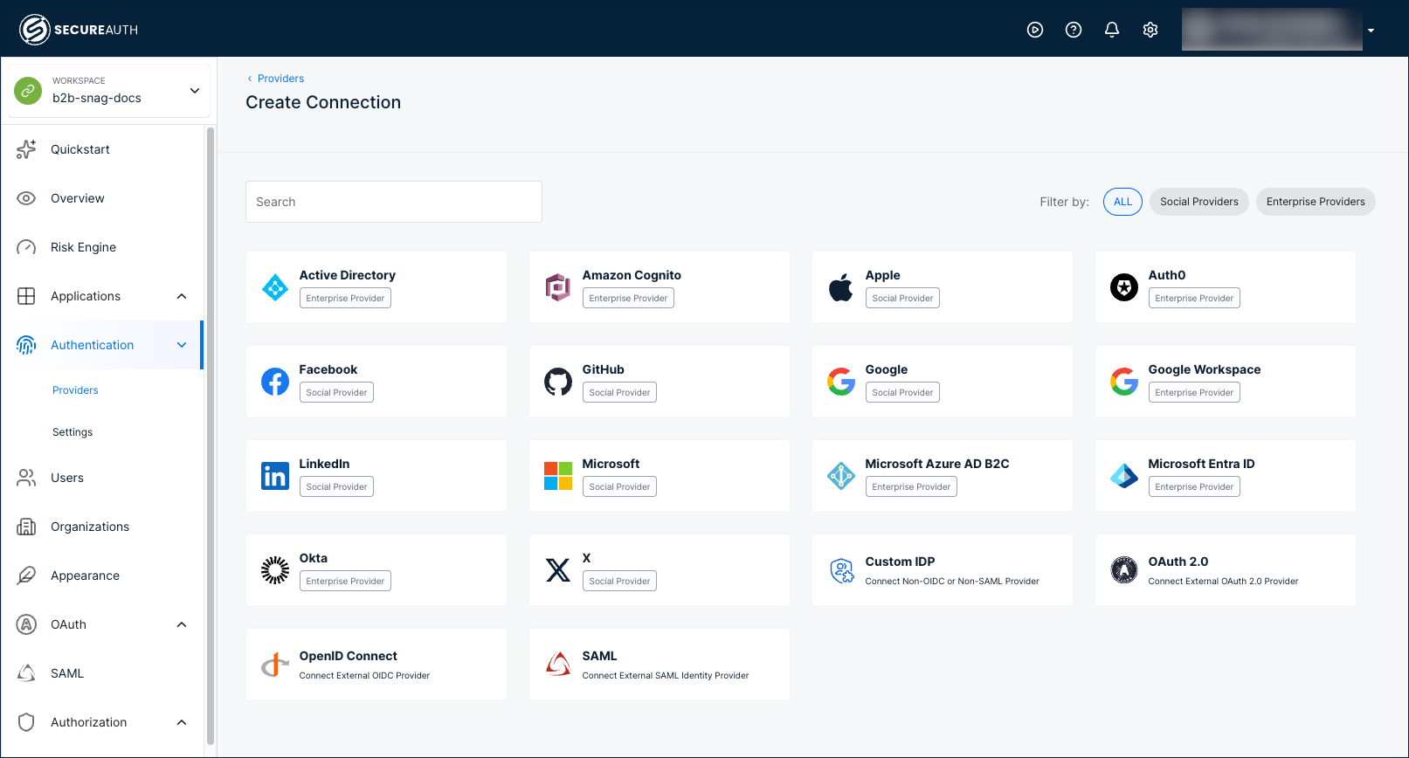The height and width of the screenshot is (758, 1409).
Task: Click the sidebar vertical scrollbar
Action: (x=210, y=437)
